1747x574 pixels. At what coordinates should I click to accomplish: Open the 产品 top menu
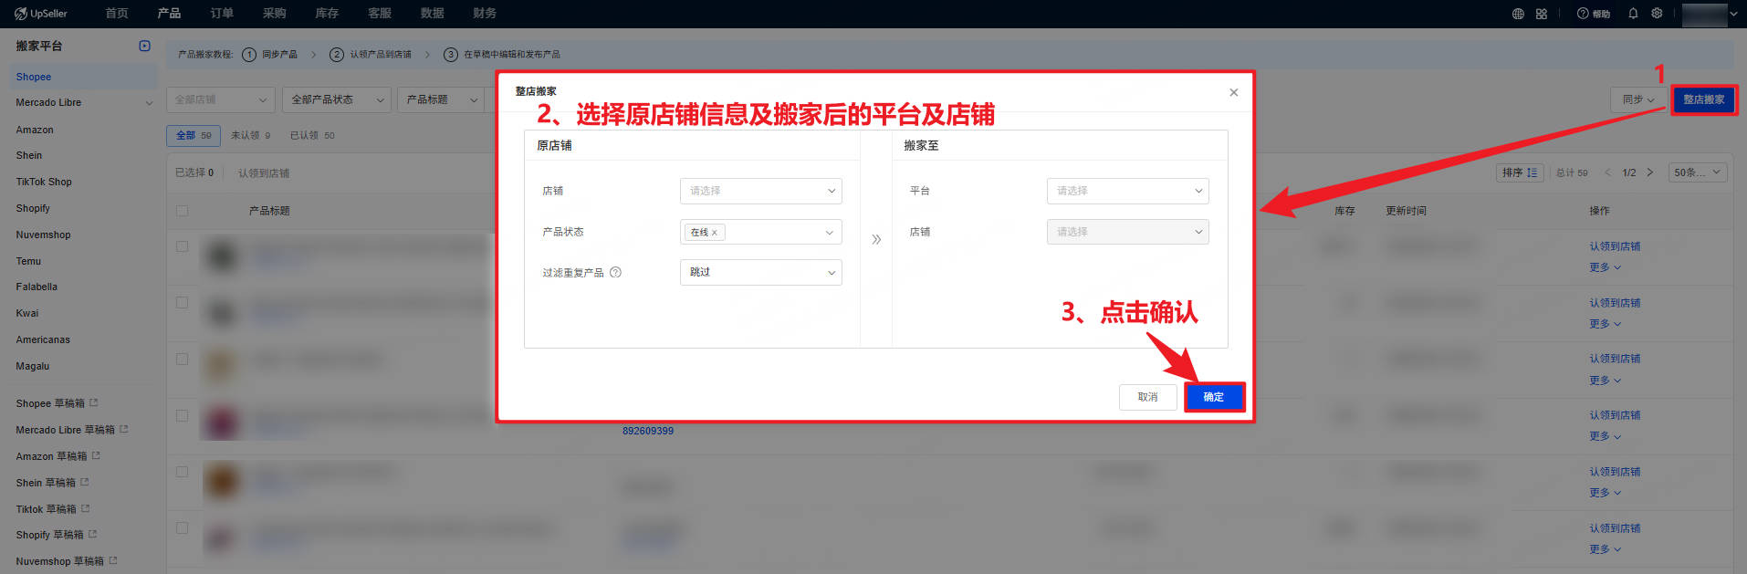(x=169, y=14)
